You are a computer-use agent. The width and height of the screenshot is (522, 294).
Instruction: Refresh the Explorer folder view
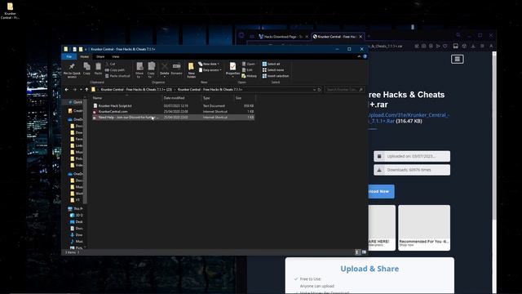319,90
